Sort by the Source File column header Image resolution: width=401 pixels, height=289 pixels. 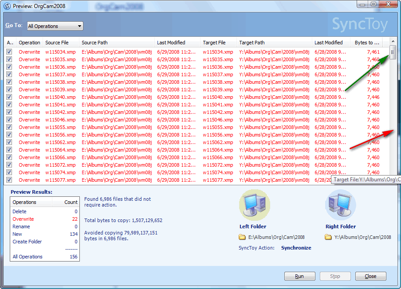coord(61,43)
